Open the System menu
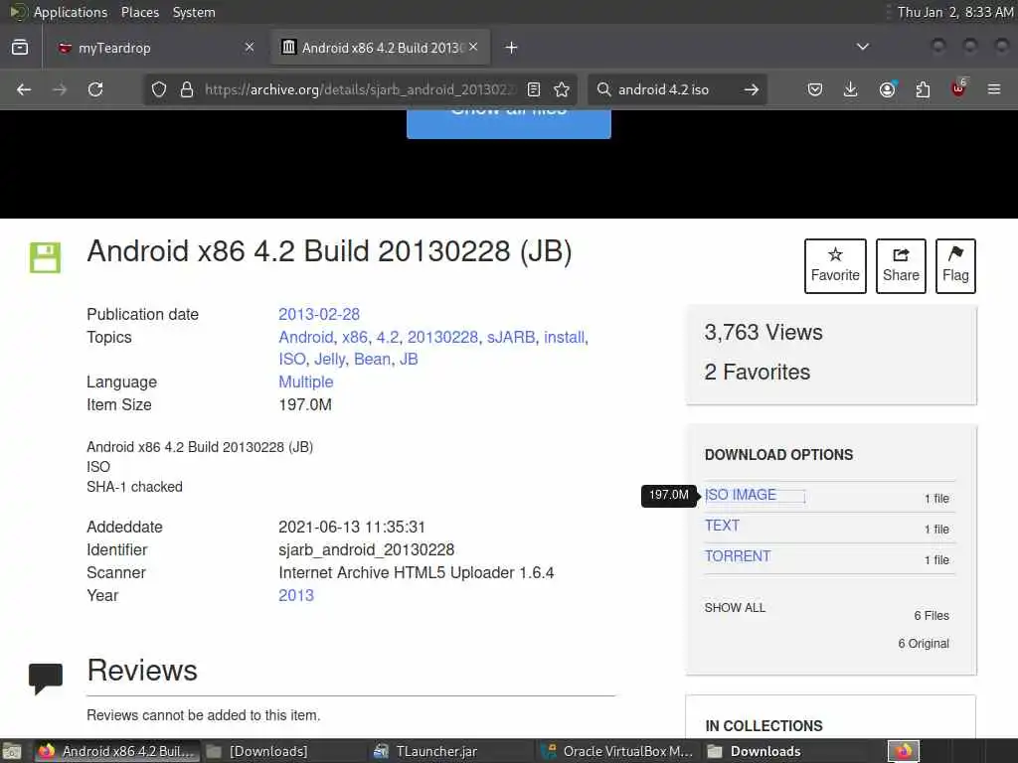Viewport: 1018px width, 763px height. [x=194, y=12]
